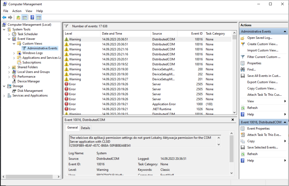Select the DeviceSetupManager event ID 202 row

147,74
